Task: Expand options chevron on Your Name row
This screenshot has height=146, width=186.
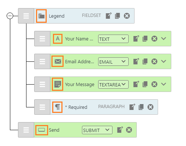Action: (x=164, y=39)
